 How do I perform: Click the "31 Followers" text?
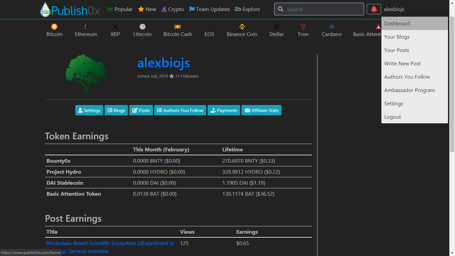[x=187, y=76]
